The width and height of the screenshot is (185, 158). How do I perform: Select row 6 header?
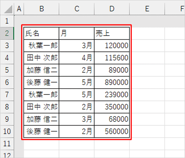tap(7, 82)
